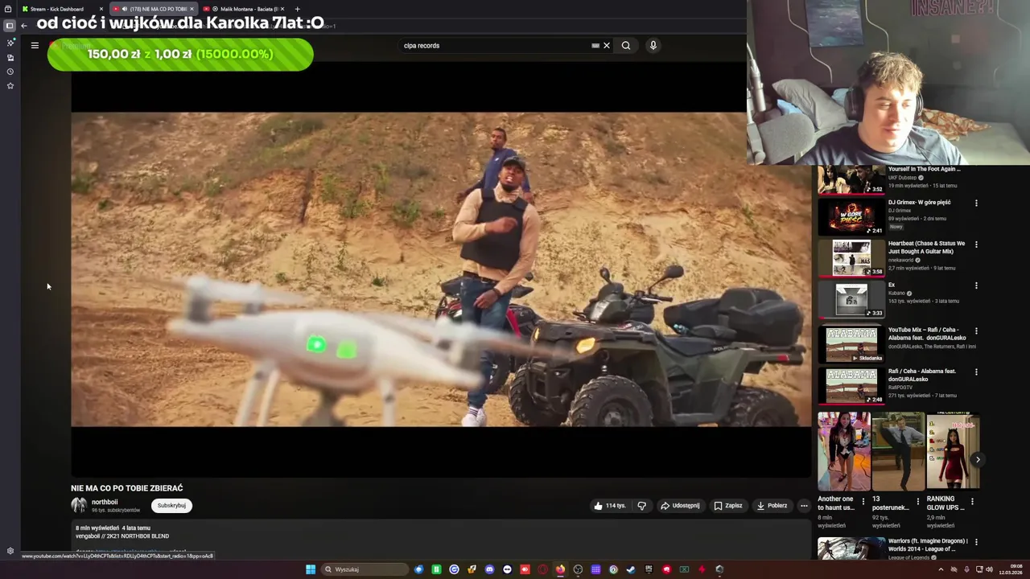Switch to the Stream - Kick Dashboard tab
This screenshot has width=1030, height=579.
click(x=56, y=9)
